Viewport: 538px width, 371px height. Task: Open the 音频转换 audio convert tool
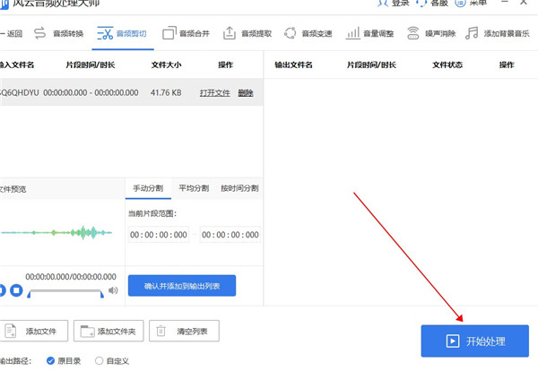[60, 34]
